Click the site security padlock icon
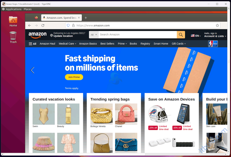231x157 pixels. pyautogui.click(x=73, y=25)
